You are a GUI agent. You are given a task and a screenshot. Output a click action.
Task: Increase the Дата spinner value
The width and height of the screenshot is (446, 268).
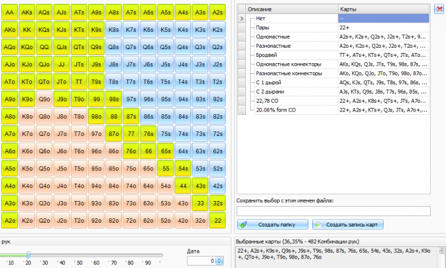coord(219,259)
